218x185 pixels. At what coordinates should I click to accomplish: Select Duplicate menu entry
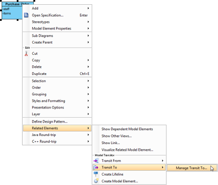[x=57, y=74]
